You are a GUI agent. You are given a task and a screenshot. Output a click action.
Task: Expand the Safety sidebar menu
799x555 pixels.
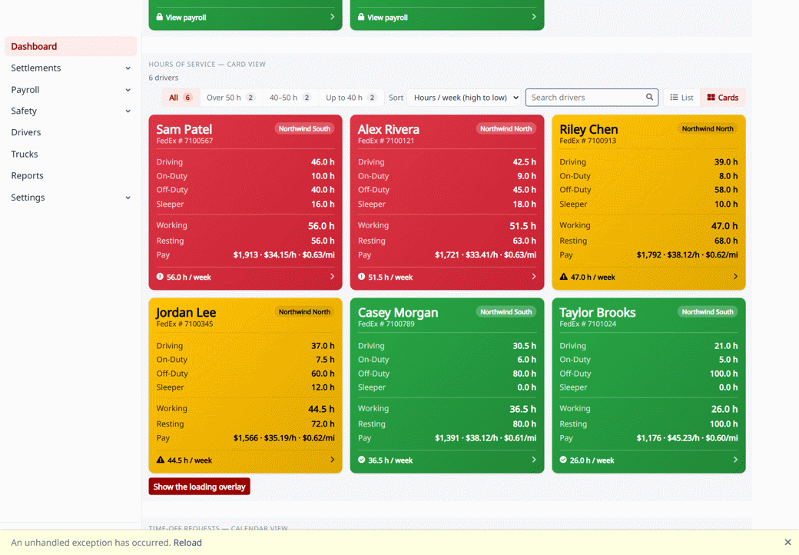click(x=71, y=111)
